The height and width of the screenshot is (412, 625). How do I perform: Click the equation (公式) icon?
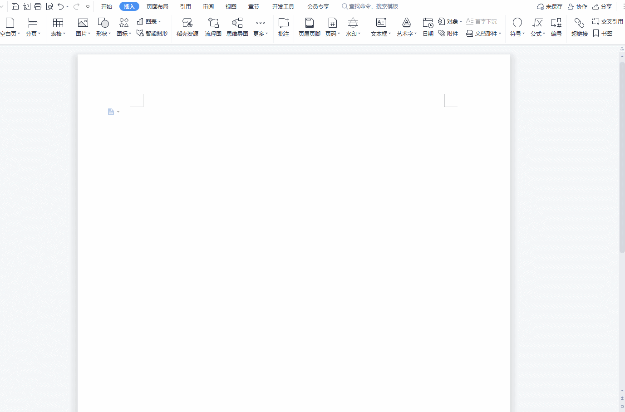[x=538, y=23]
